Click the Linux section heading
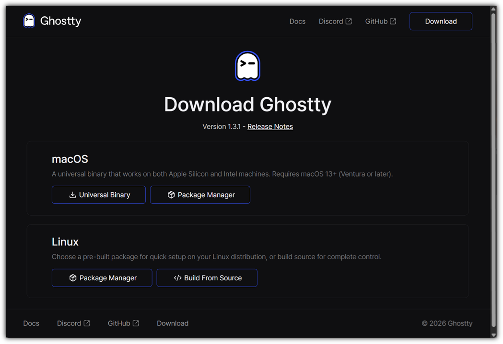 65,242
